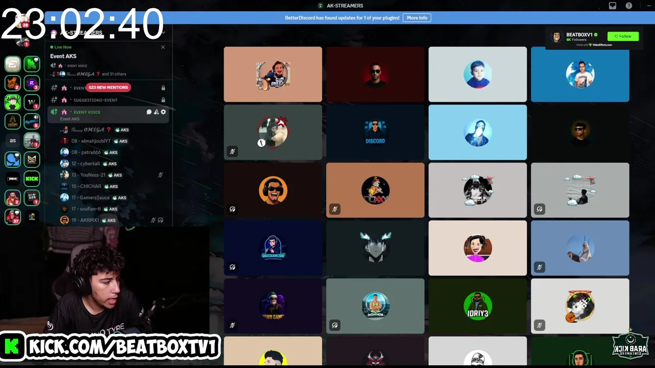655x368 pixels.
Task: Open the green cartoon character server icon
Action: tap(13, 102)
